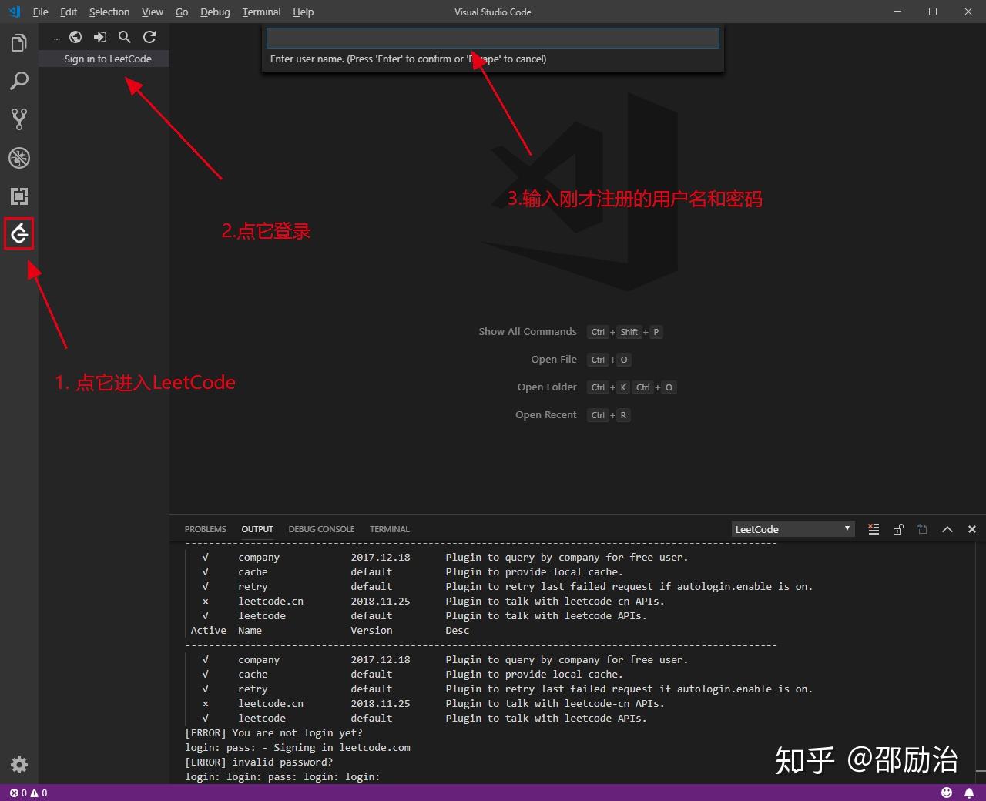Viewport: 986px width, 801px height.
Task: Open notifications bell in status bar
Action: pyautogui.click(x=969, y=793)
